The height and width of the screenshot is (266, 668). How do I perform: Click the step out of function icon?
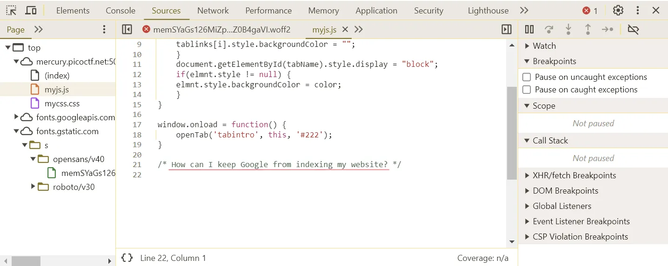pos(588,29)
